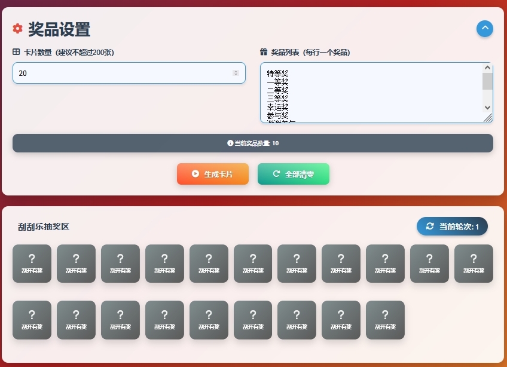Select 三等奖 line in prize list
This screenshot has width=507, height=367.
[278, 99]
